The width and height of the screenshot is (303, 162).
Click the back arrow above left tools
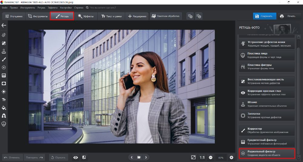(4, 25)
